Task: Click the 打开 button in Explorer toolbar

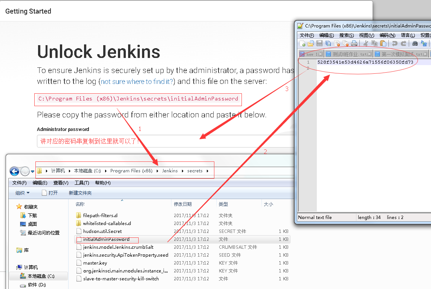Action: coord(50,193)
